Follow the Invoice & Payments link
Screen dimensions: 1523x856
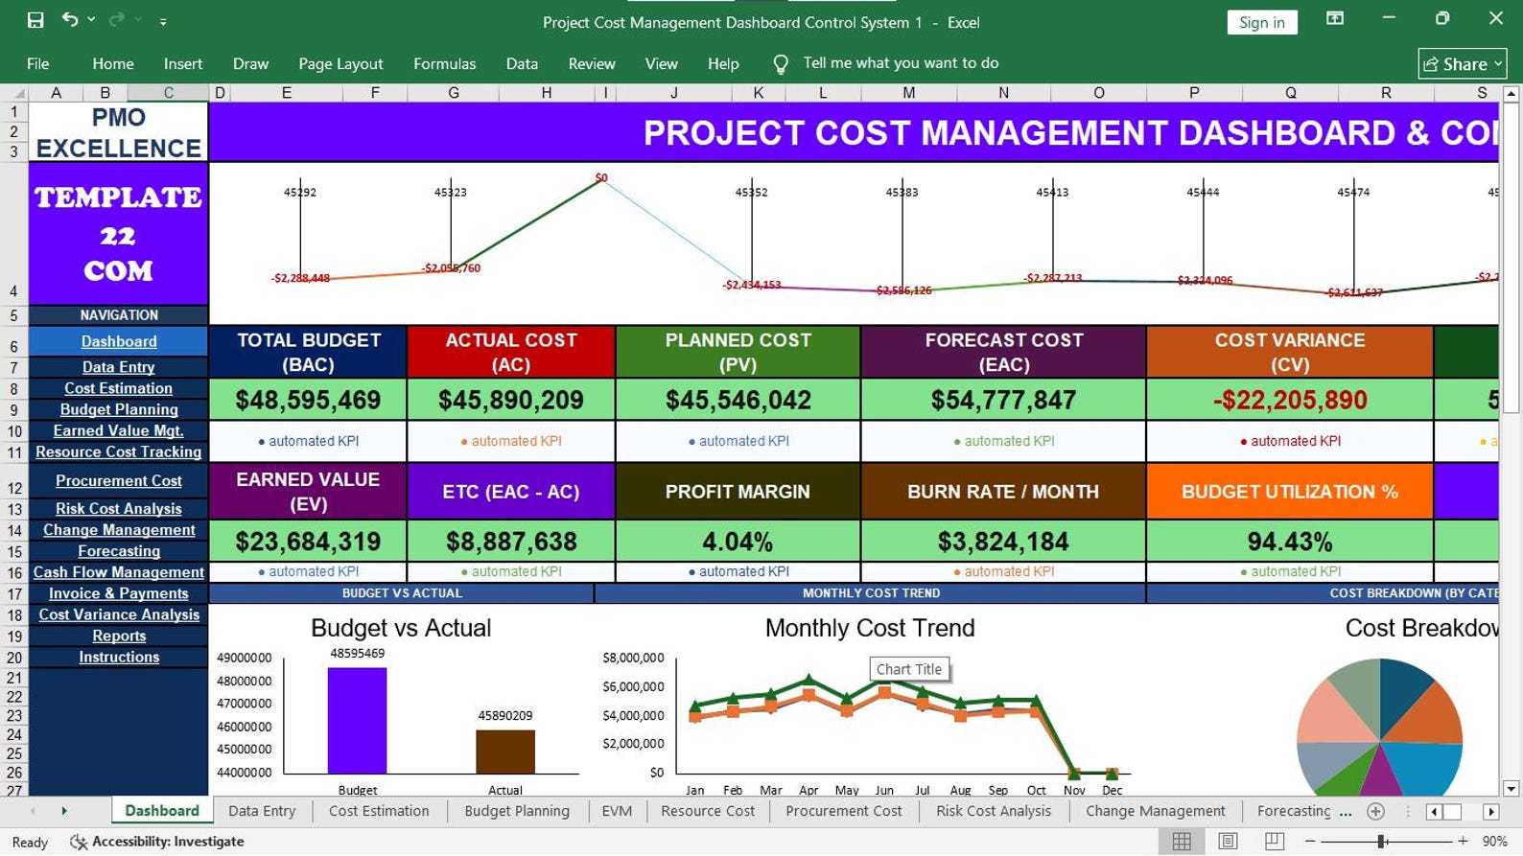(x=118, y=593)
